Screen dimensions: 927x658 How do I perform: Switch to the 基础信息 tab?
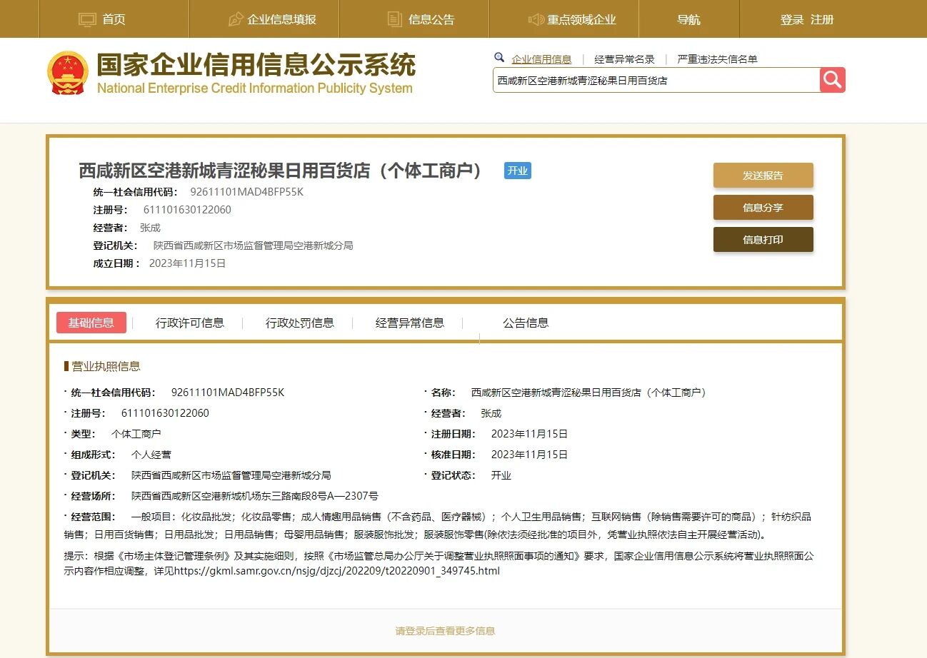tap(91, 323)
